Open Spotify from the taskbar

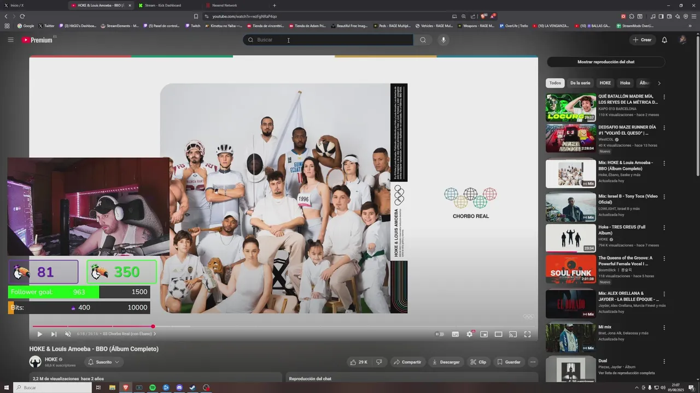pyautogui.click(x=153, y=388)
